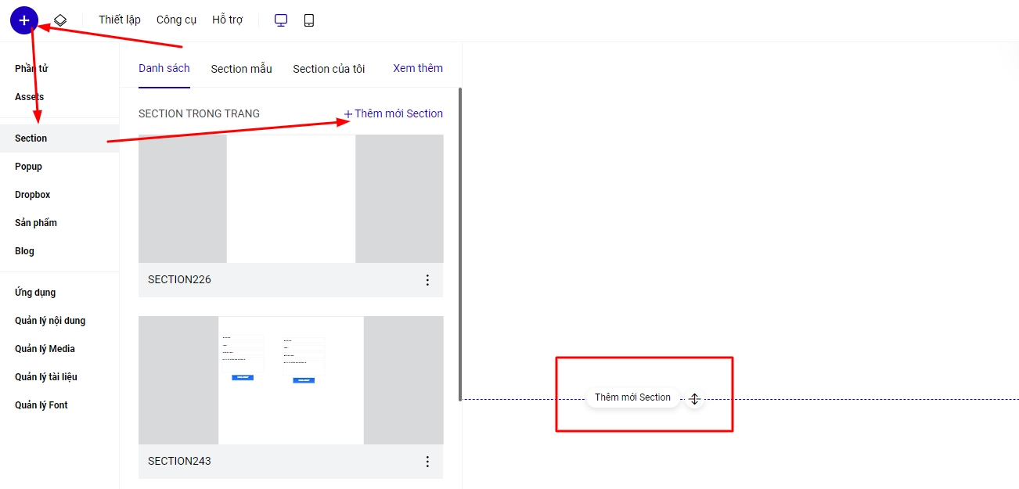
Task: Click the section list vertical scrollbar
Action: (x=460, y=243)
